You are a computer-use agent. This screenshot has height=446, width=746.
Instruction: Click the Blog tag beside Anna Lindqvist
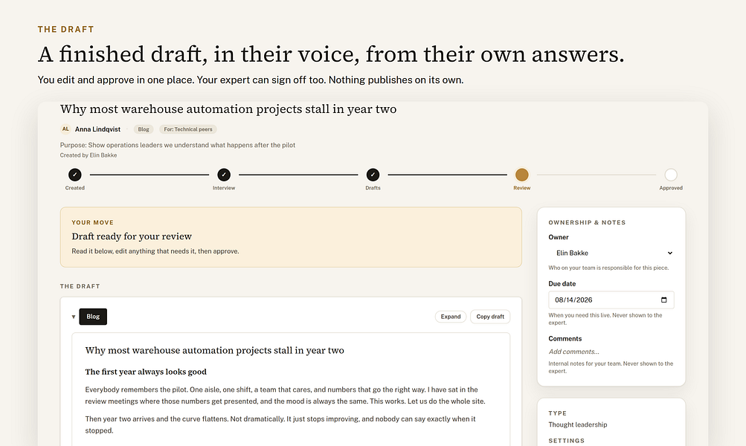click(x=144, y=129)
